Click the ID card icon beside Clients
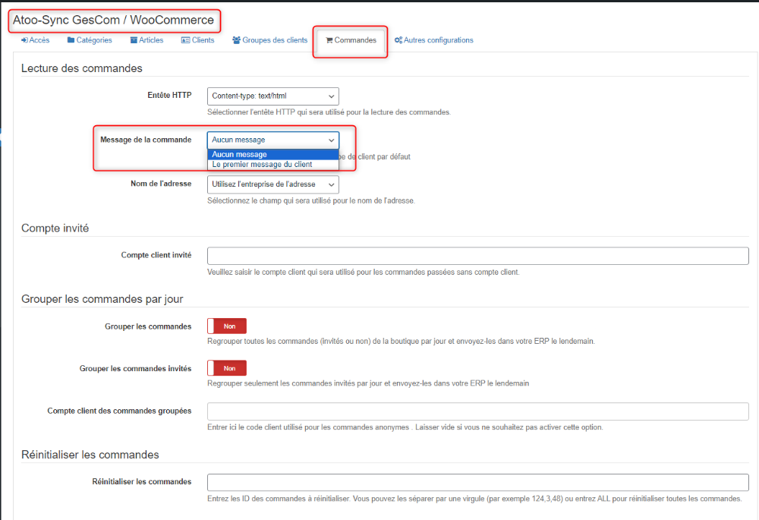The image size is (759, 520). point(185,40)
